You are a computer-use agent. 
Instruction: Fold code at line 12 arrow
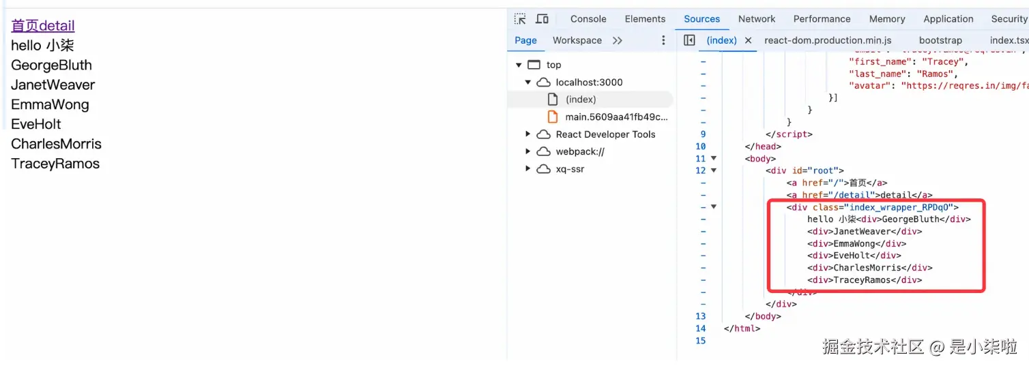click(x=714, y=171)
